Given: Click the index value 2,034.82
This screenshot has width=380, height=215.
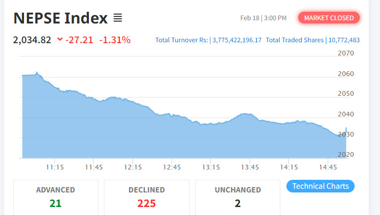Looking at the screenshot, I should click(32, 40).
